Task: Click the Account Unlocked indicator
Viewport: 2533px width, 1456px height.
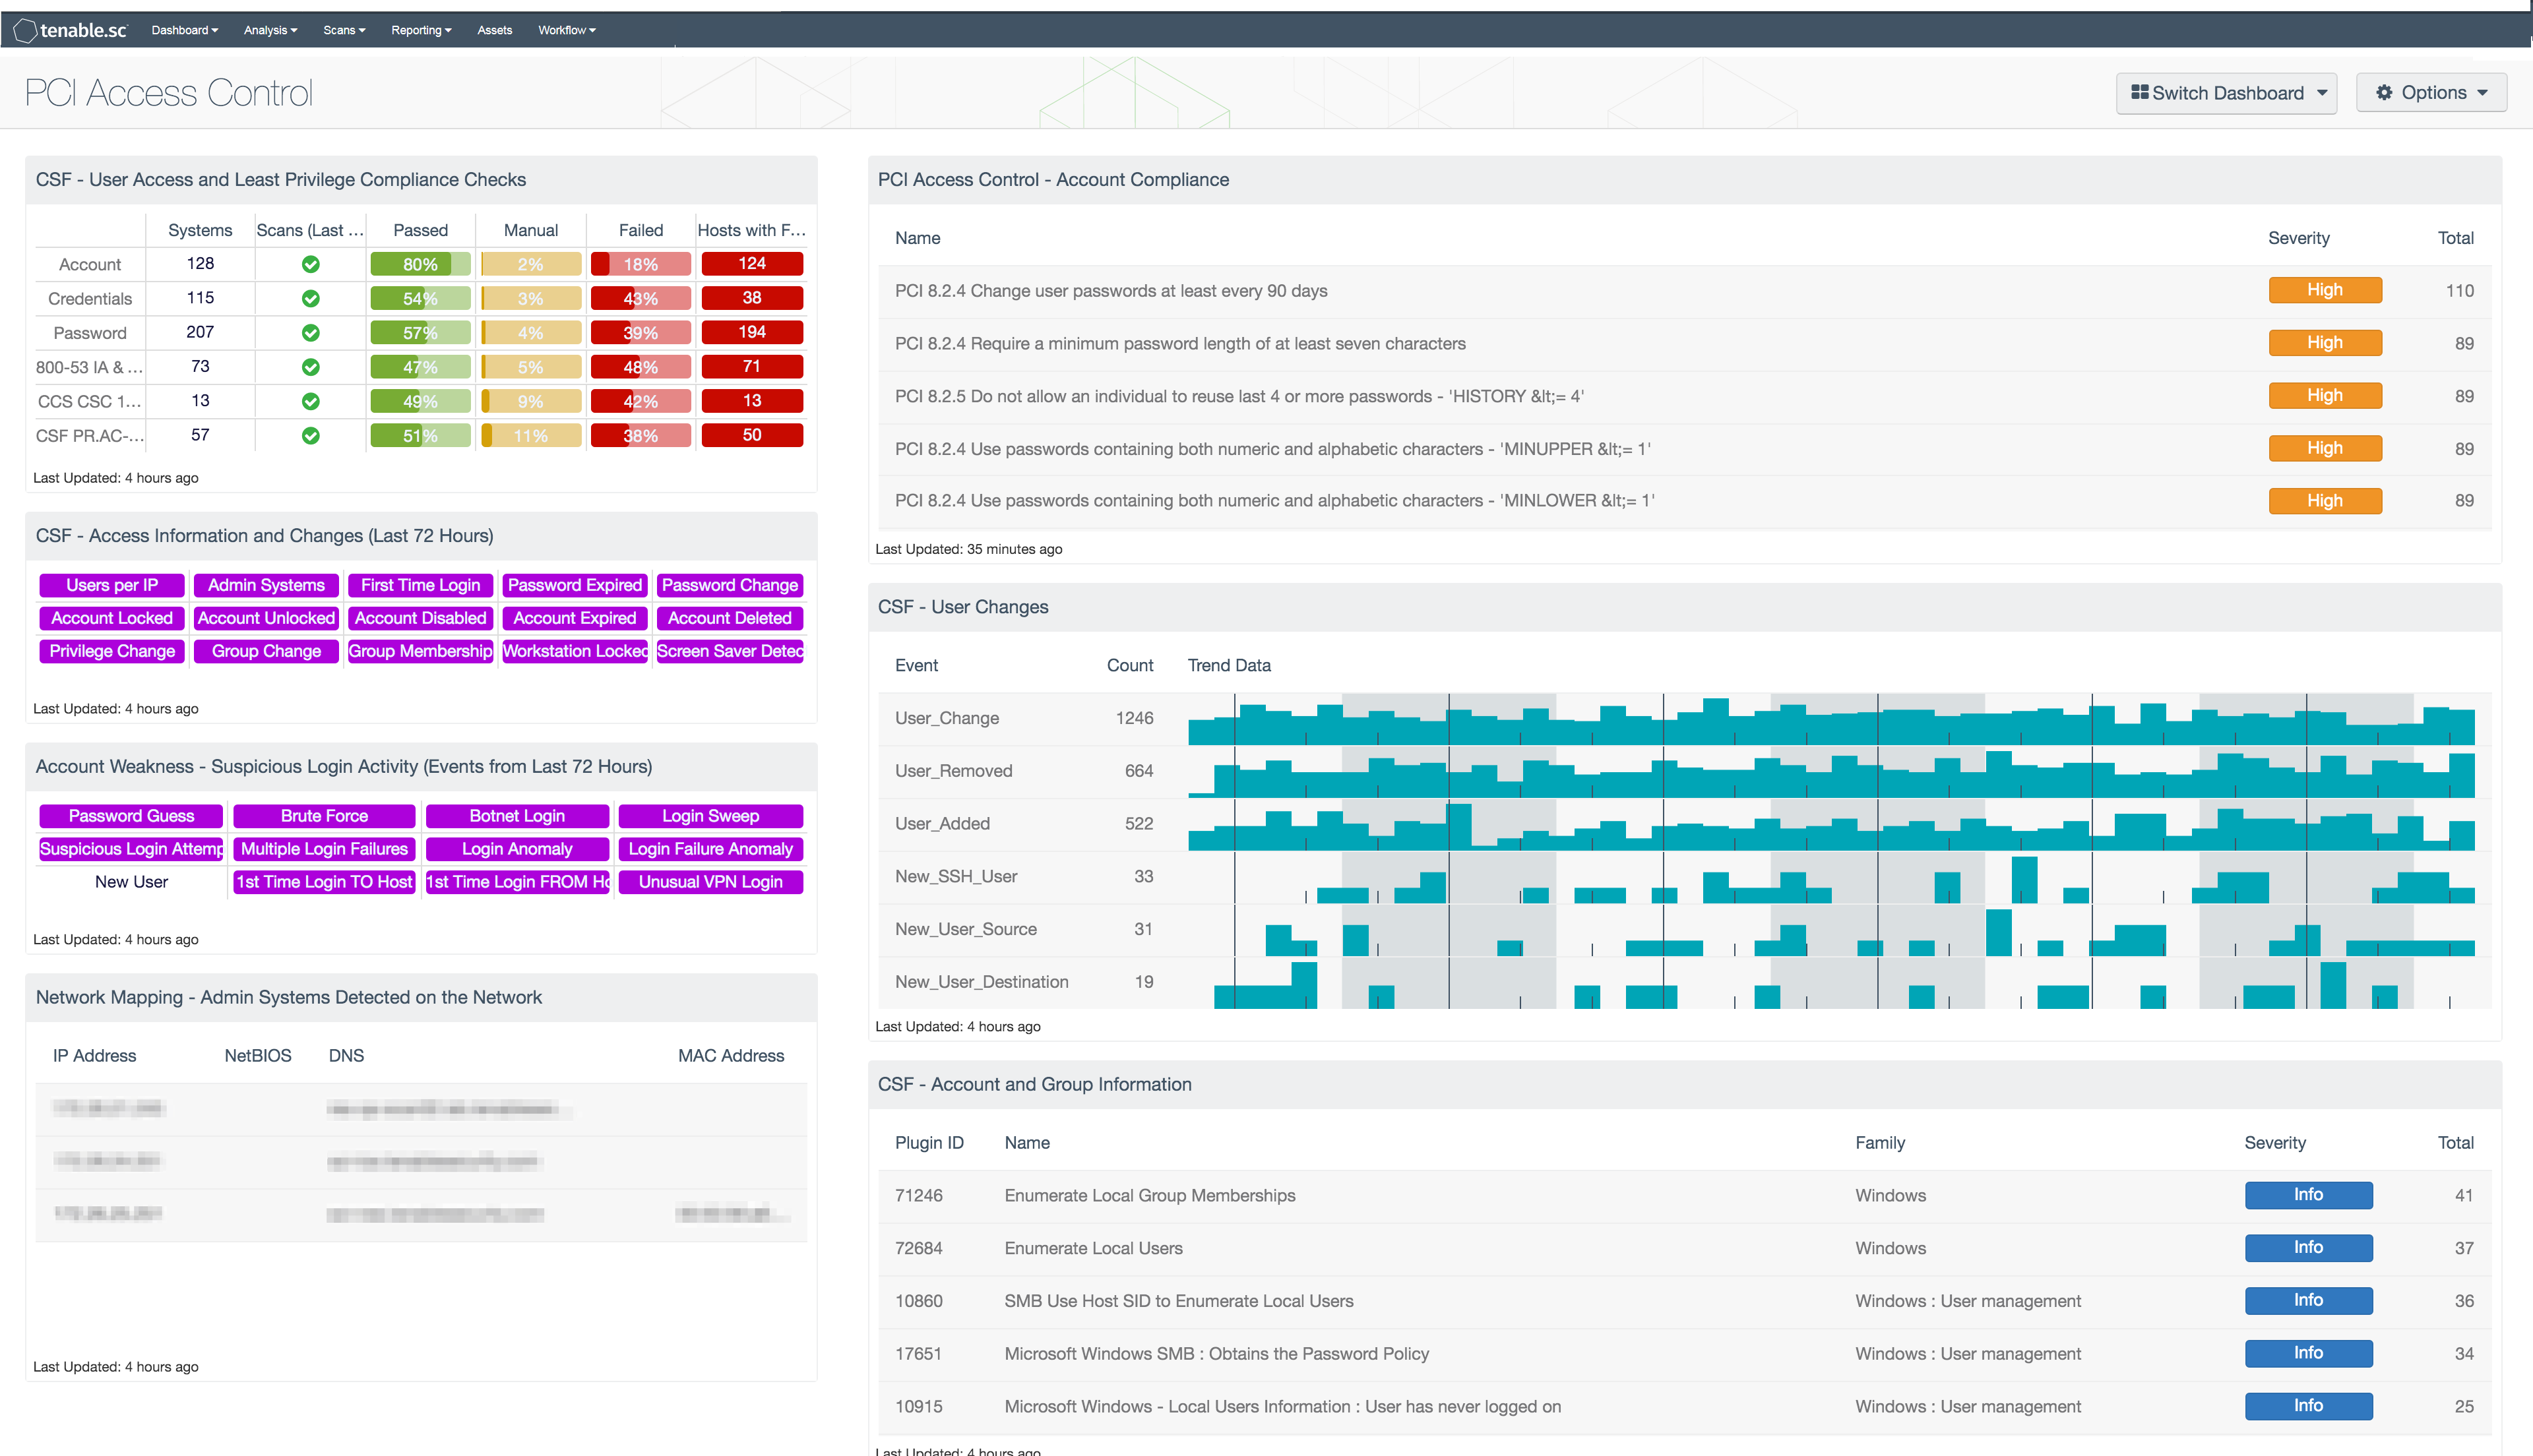Action: (266, 618)
